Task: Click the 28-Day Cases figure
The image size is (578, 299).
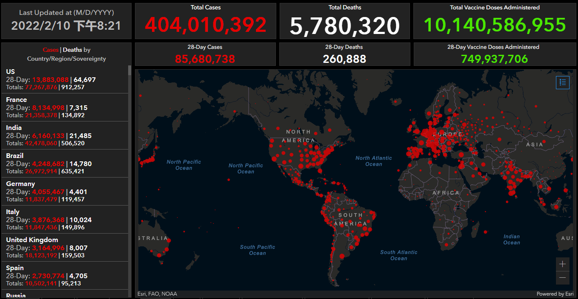Action: 205,59
